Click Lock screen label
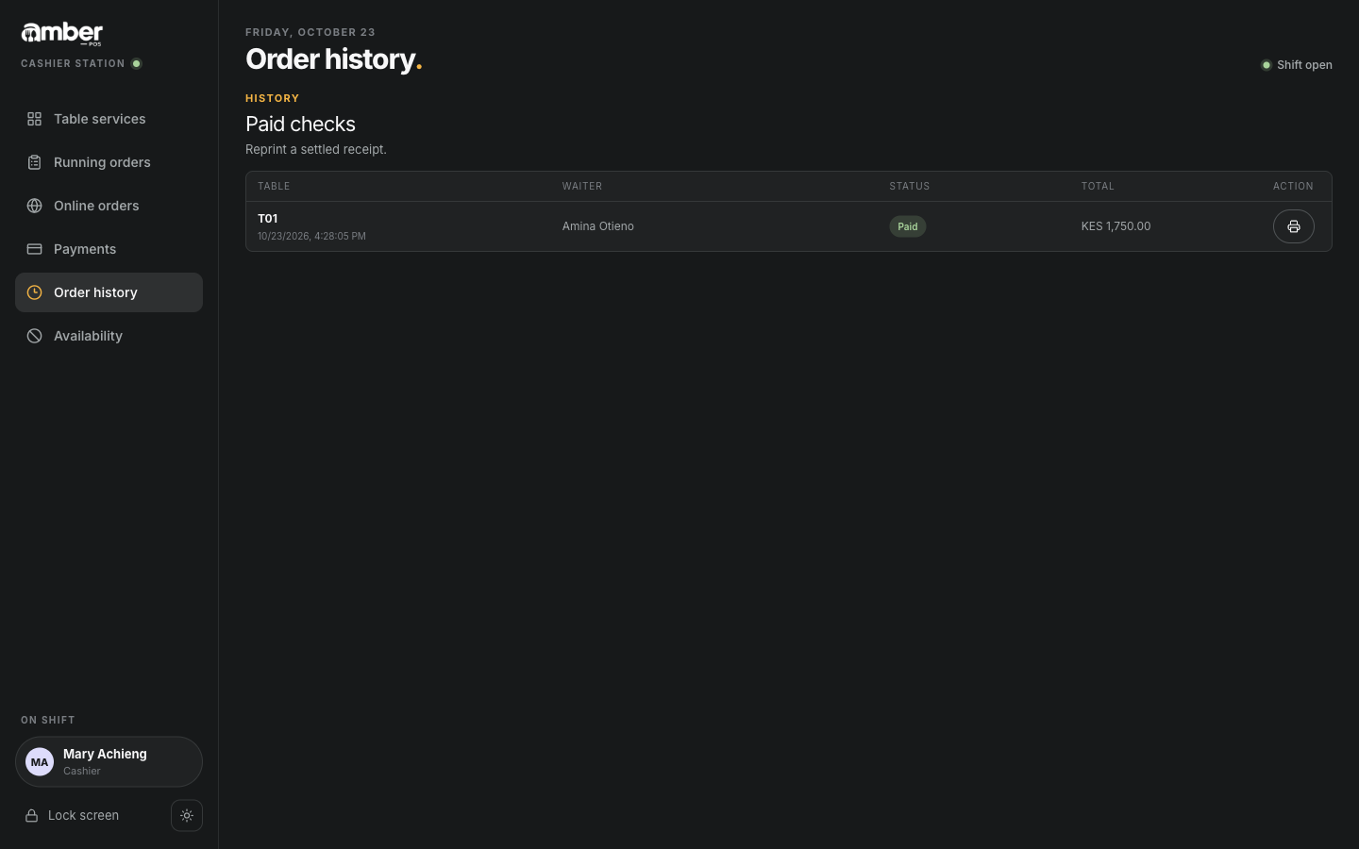Screen dimensions: 1359x849 pos(83,816)
